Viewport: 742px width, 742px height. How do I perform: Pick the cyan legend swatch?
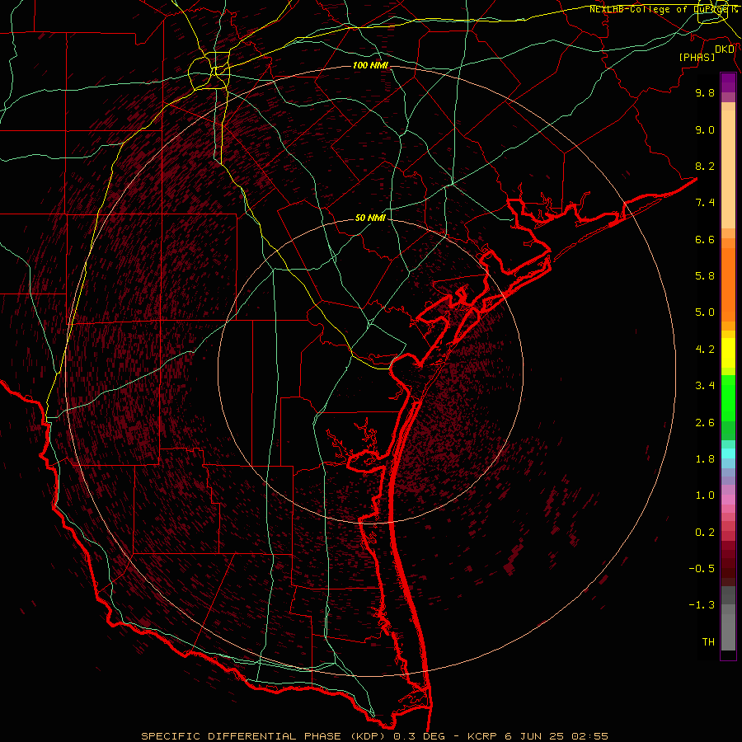[728, 453]
